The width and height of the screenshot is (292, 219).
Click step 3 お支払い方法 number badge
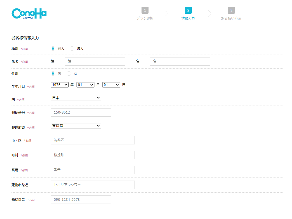click(x=231, y=10)
